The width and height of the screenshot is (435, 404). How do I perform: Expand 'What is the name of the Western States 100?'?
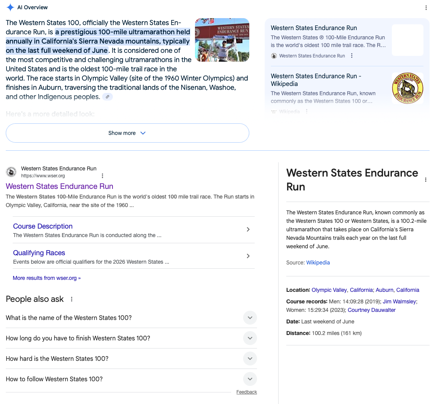(x=131, y=318)
